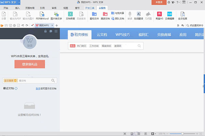205x136 pixels.
Task: Click the 划词翻译 translate icon
Action: coord(139,16)
